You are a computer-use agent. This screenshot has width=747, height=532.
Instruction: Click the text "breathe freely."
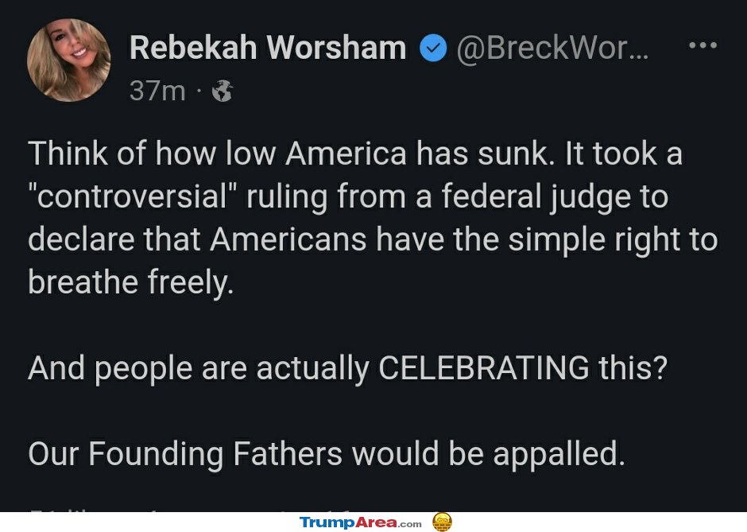(131, 282)
